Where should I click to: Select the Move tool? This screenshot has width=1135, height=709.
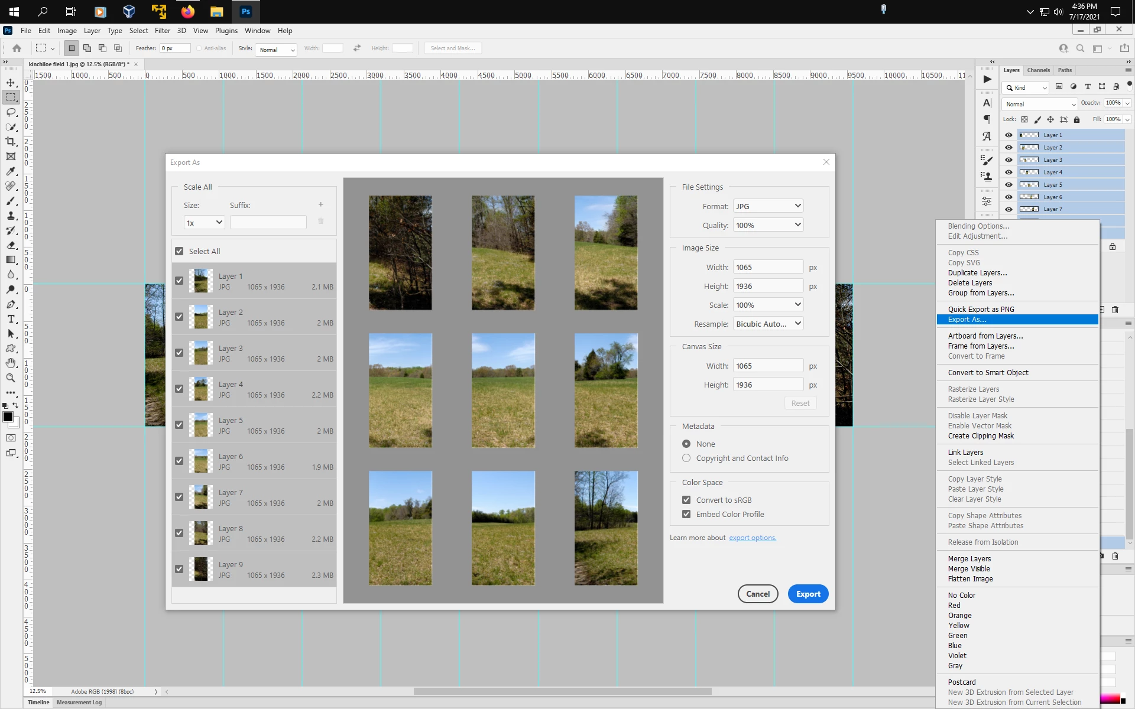tap(11, 83)
